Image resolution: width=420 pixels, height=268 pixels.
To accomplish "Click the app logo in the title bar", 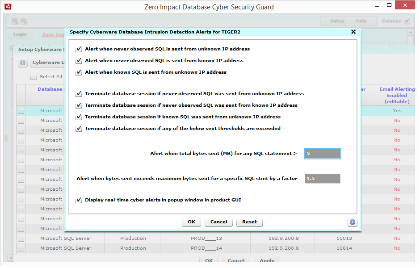I will click(7, 7).
